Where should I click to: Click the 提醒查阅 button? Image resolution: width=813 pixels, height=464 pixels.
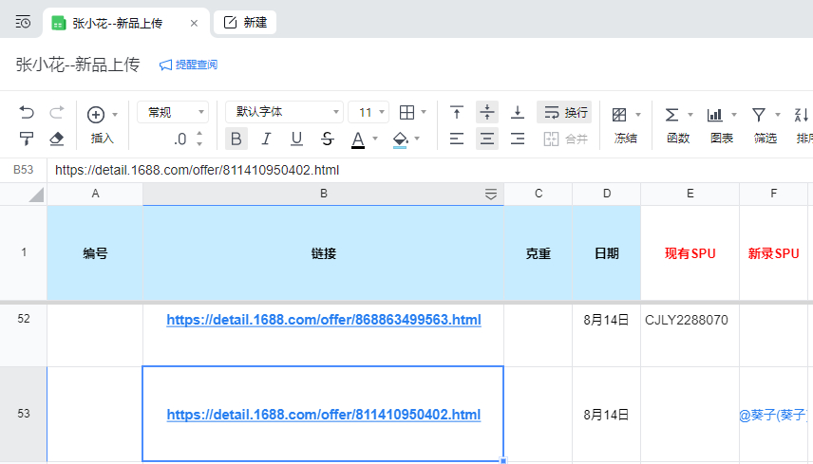pos(188,65)
